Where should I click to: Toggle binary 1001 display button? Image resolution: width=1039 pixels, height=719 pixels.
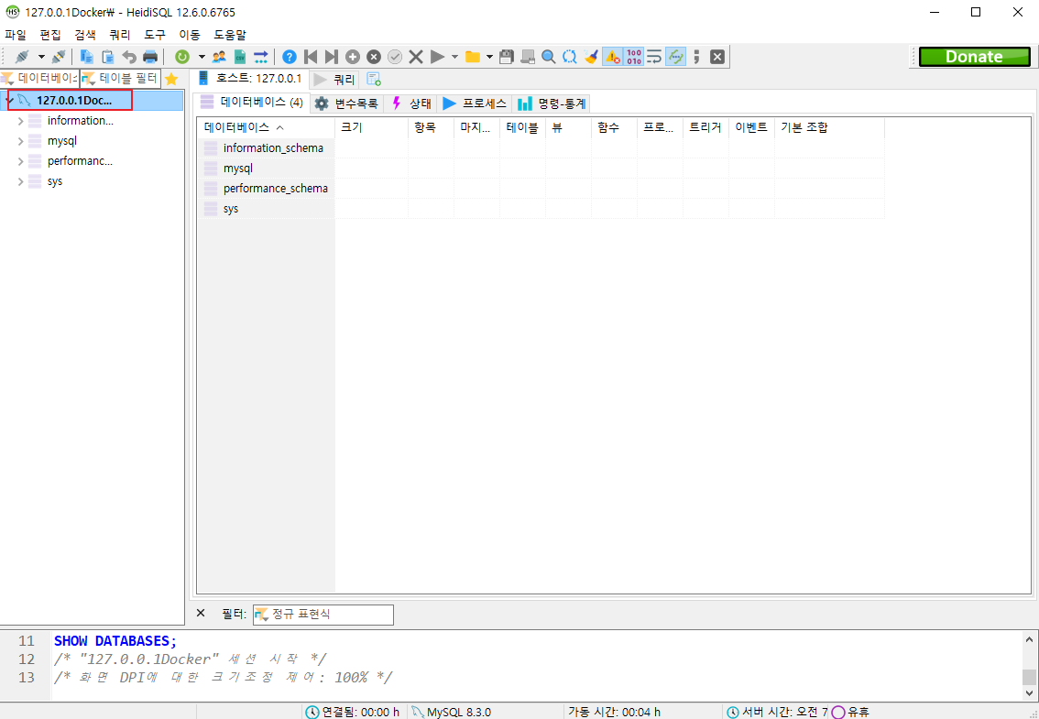click(x=633, y=57)
